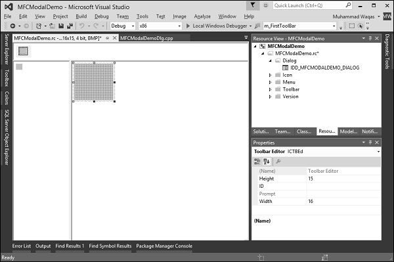Expand the Icon folder
The height and width of the screenshot is (262, 394).
271,75
